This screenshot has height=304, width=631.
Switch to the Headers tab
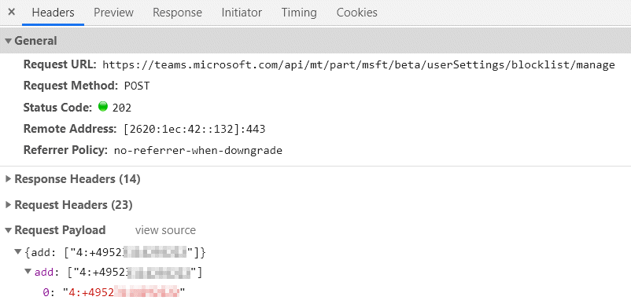[54, 13]
